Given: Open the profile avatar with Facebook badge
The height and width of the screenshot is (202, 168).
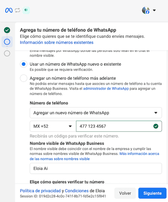Looking at the screenshot, I should pyautogui.click(x=146, y=10).
